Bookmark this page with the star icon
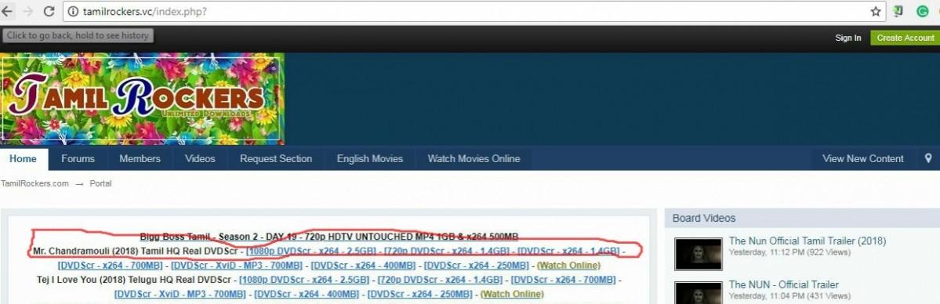This screenshot has width=940, height=304. [x=876, y=12]
